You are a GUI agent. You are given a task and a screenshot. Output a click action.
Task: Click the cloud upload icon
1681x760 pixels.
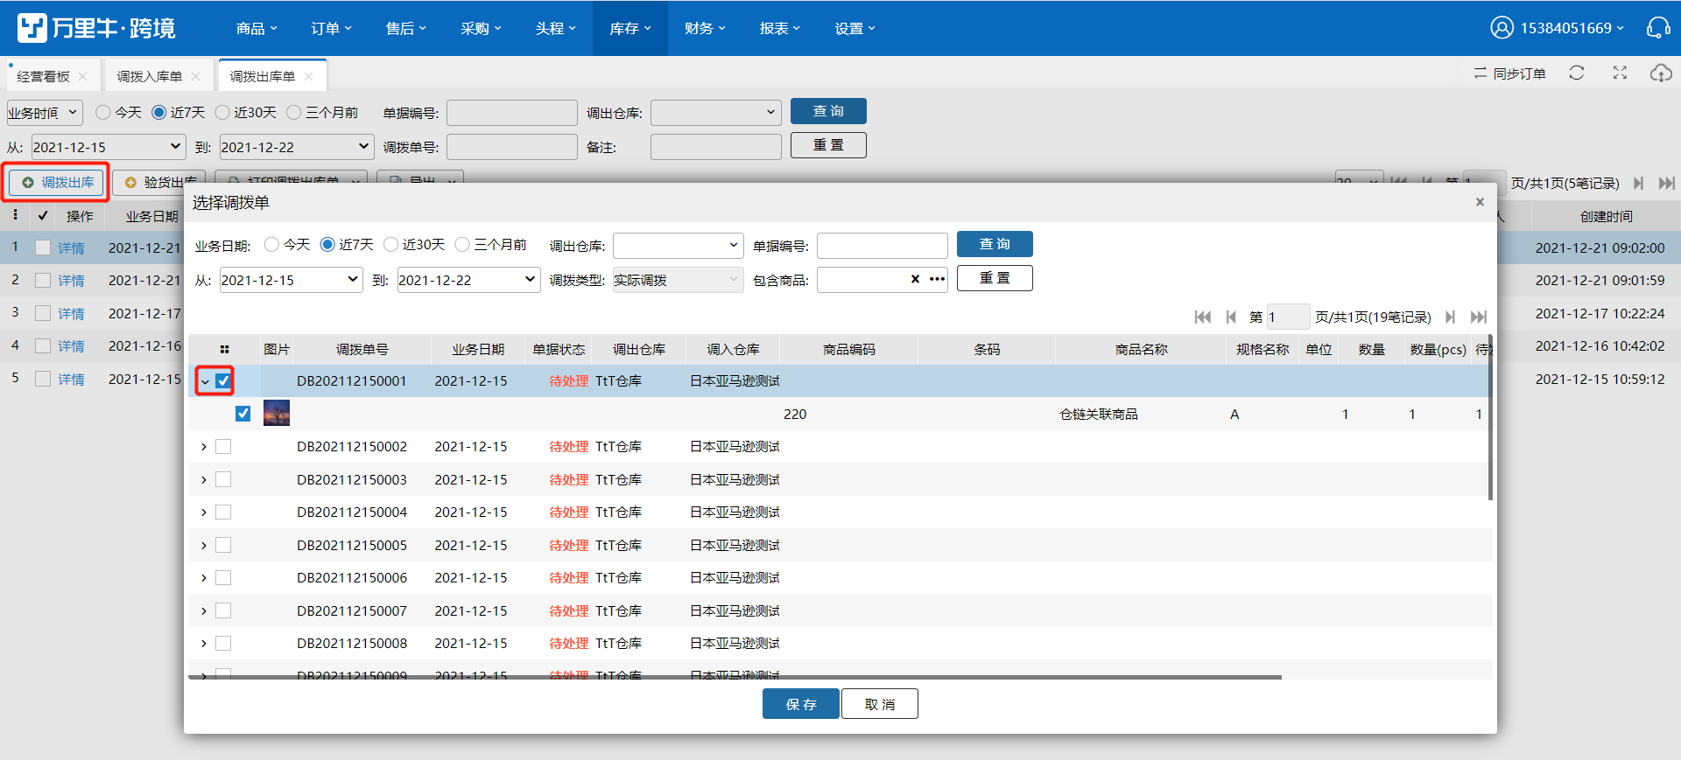pyautogui.click(x=1661, y=73)
